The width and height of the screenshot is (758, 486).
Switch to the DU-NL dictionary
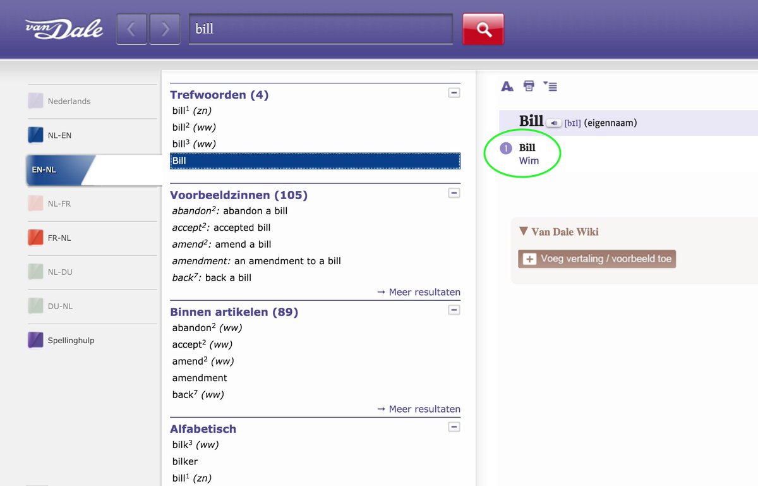pyautogui.click(x=92, y=306)
